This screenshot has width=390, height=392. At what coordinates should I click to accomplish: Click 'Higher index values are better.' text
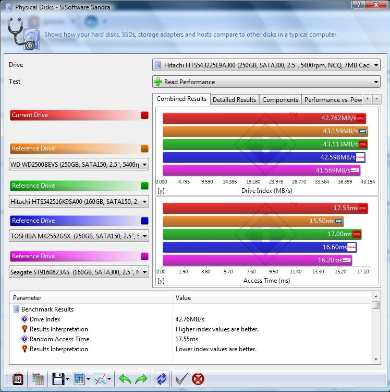pos(217,329)
